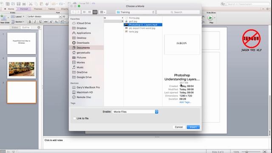Select fitzroy.jpg file
This screenshot has height=153, width=272.
[x=134, y=18]
